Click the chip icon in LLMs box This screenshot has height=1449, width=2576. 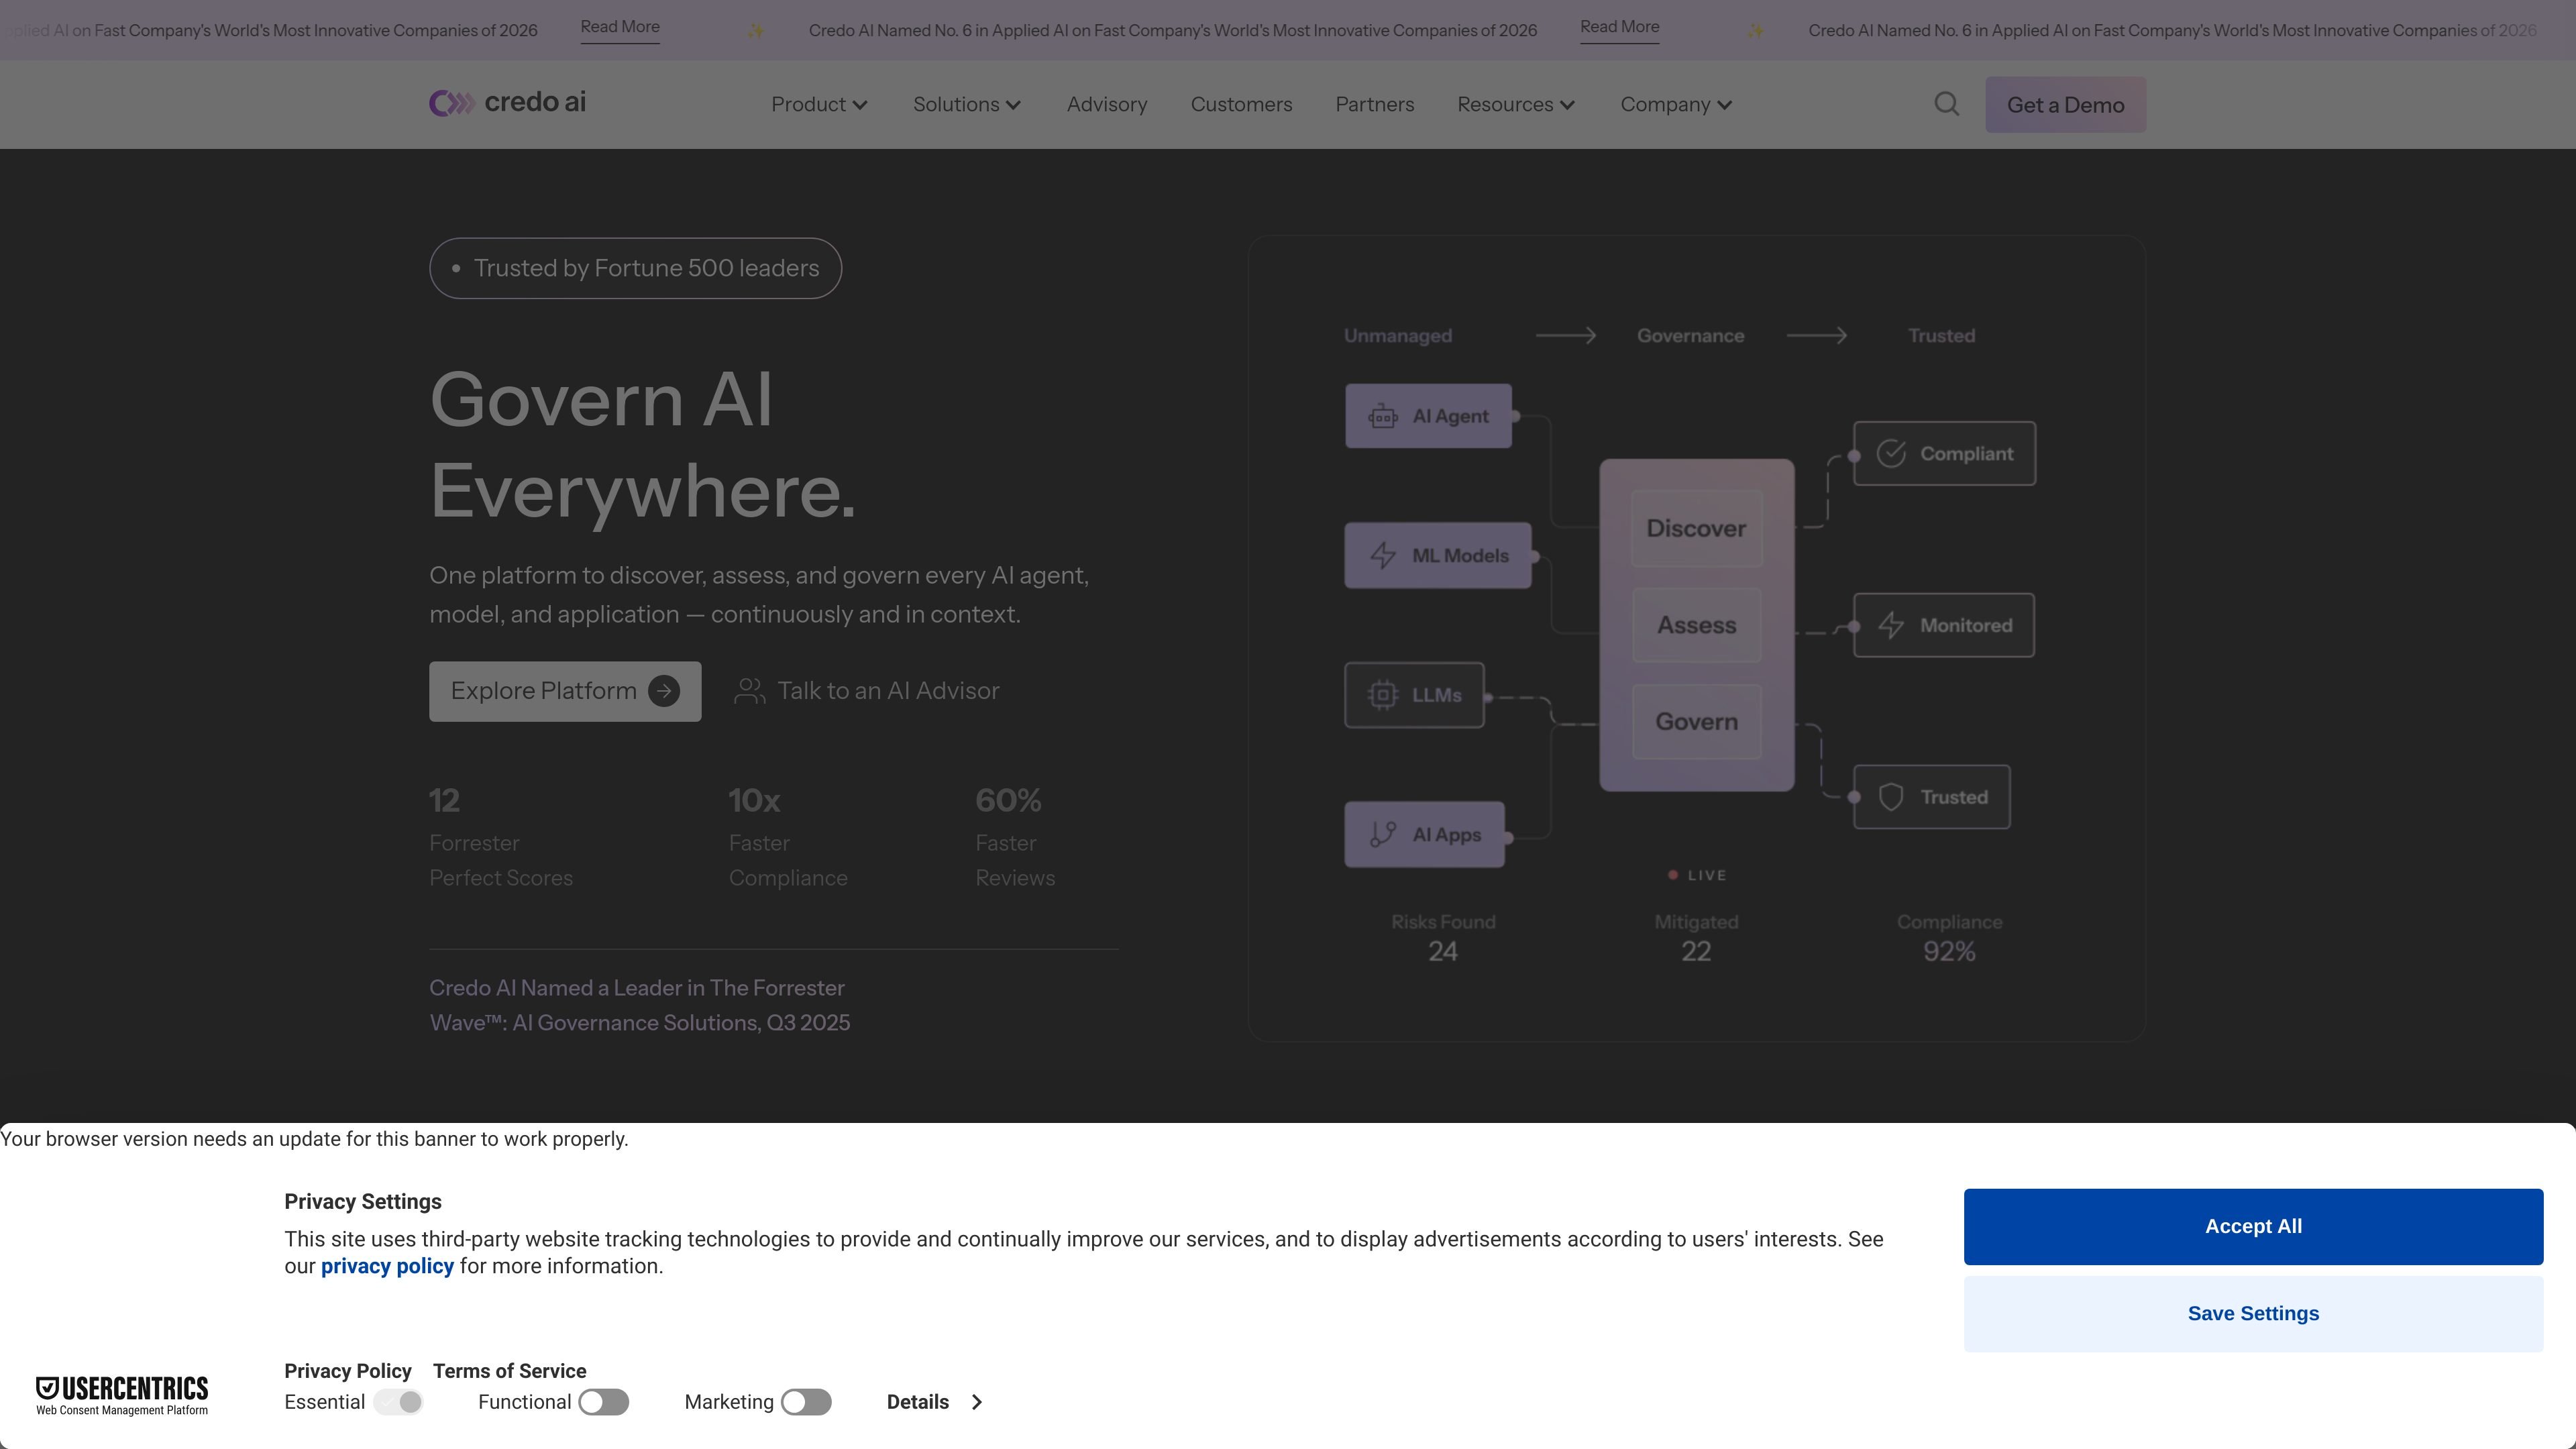tap(1383, 694)
